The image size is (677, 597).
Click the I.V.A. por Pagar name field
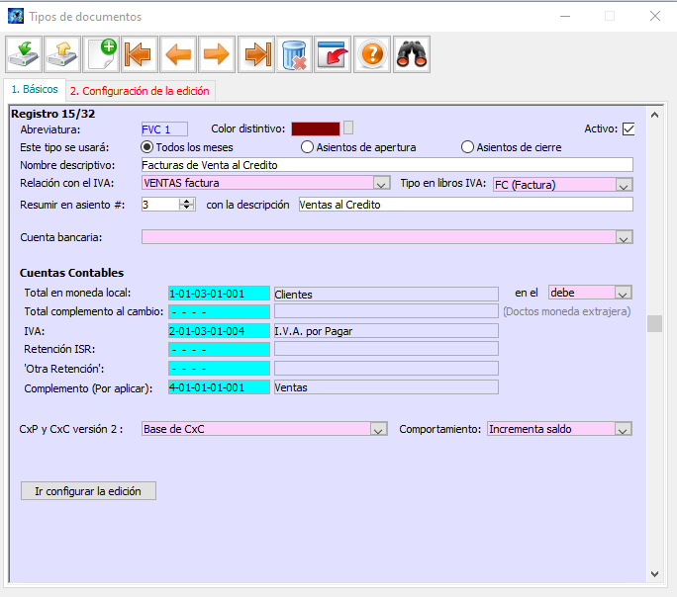(x=386, y=331)
